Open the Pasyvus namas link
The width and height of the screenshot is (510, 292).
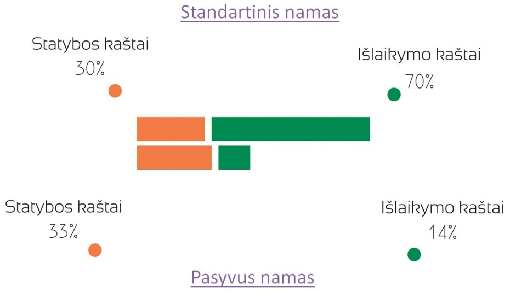[253, 278]
